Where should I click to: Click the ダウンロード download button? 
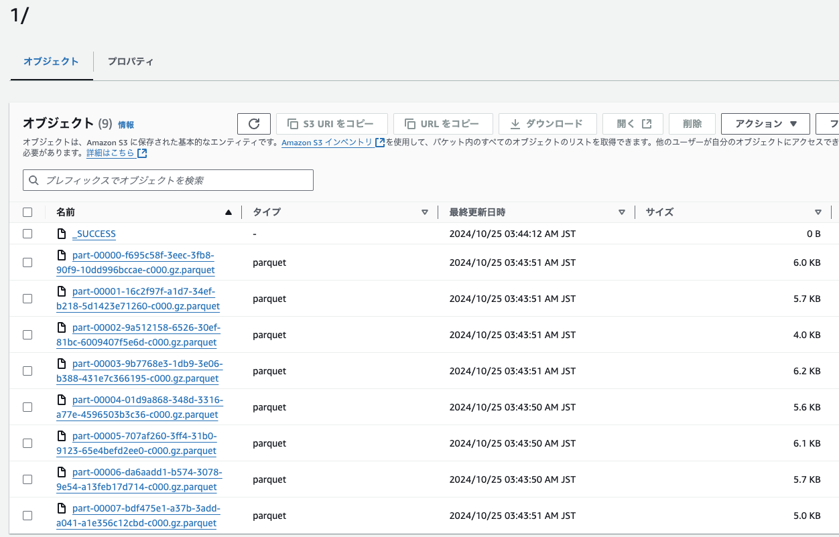pos(546,124)
